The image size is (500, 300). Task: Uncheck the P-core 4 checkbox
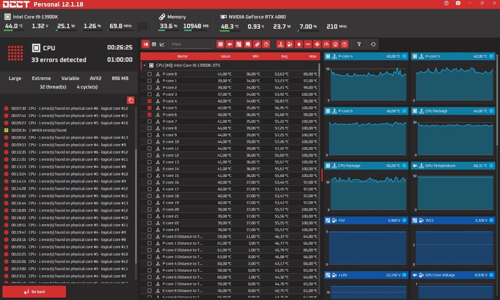[x=149, y=101]
